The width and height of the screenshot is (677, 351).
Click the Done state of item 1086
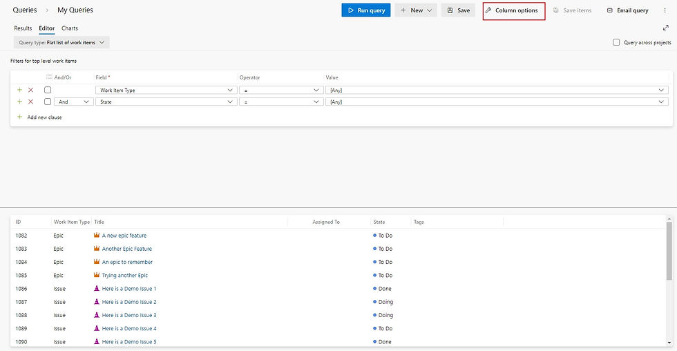[x=382, y=289]
